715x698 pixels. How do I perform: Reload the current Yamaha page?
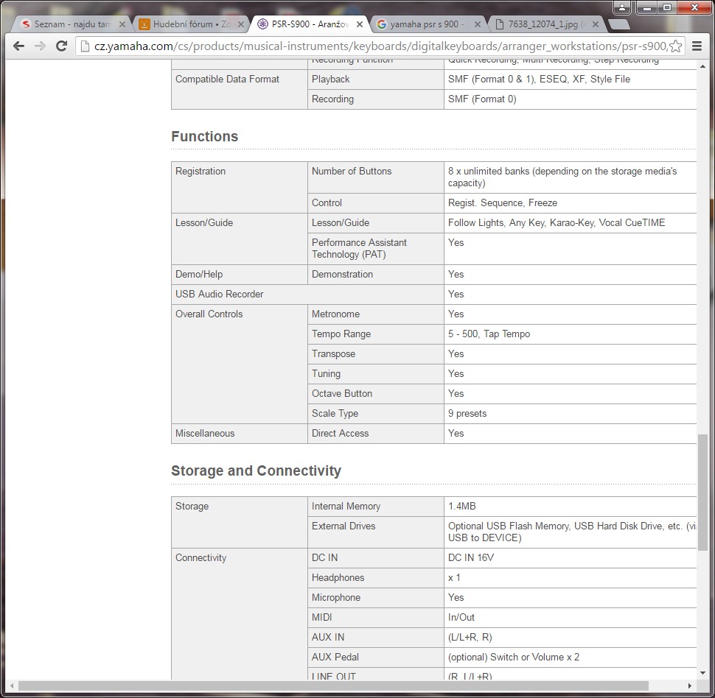pos(61,46)
